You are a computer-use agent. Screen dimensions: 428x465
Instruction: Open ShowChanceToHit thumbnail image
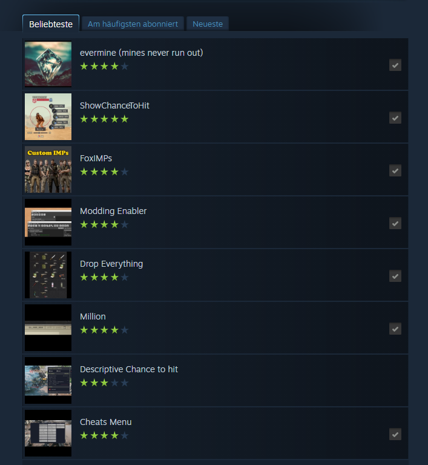(x=48, y=117)
